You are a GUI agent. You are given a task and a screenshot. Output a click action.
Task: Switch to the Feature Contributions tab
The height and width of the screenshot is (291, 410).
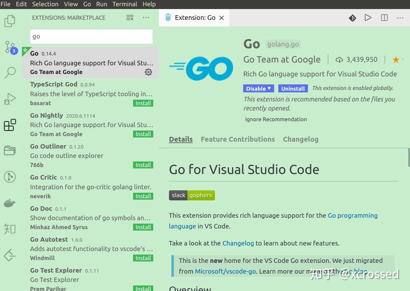[x=238, y=139]
